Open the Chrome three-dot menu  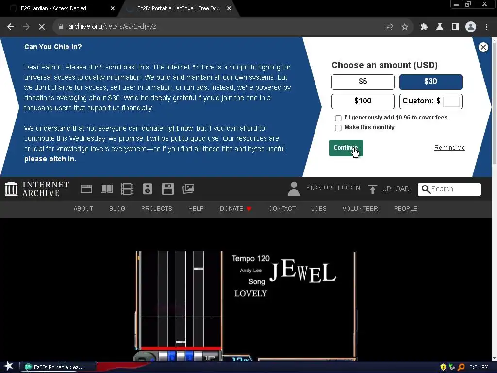coord(486,27)
